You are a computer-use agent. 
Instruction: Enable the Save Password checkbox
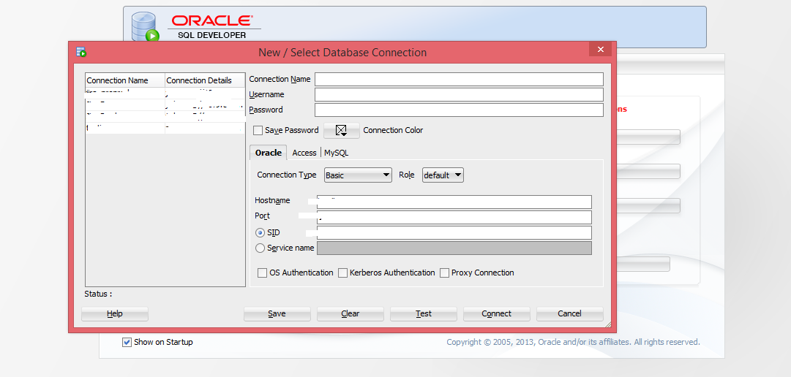pos(258,131)
